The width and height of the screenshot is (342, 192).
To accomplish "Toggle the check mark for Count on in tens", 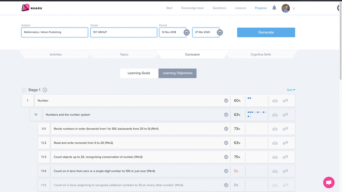I will 226,171.
